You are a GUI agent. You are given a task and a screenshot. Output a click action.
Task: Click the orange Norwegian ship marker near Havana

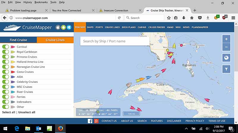(142, 79)
